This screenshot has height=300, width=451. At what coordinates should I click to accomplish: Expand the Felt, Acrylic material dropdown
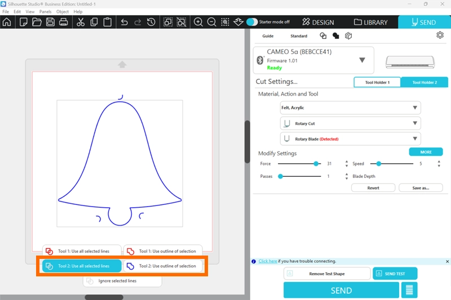coord(350,108)
